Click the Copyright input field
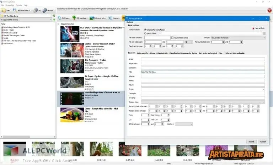Screen dimensions: 273x165 (x=203, y=94)
